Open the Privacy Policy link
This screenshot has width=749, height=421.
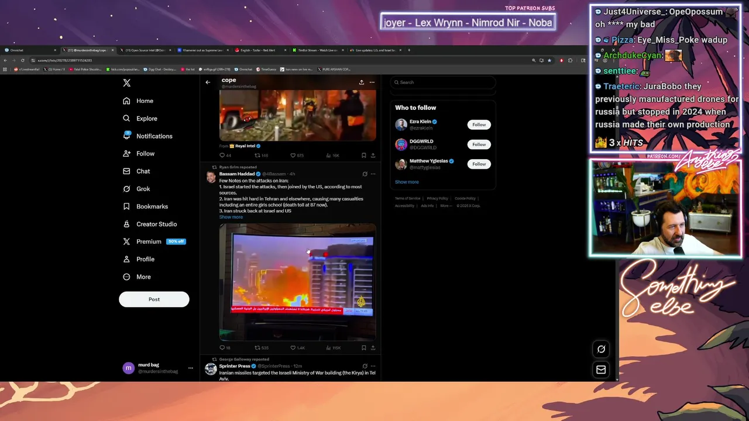point(437,198)
